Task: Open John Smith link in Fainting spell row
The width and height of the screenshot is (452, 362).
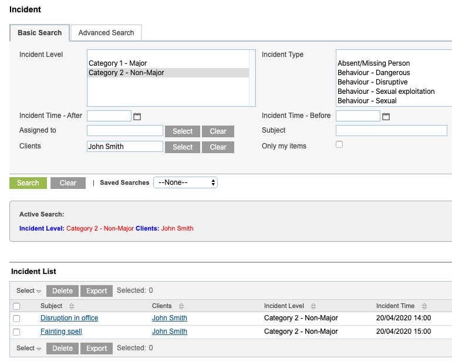Action: 170,331
